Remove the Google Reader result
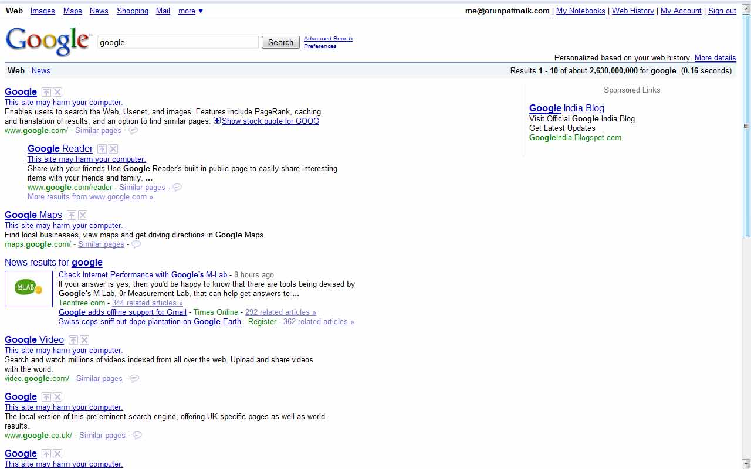751x469 pixels. (x=113, y=149)
